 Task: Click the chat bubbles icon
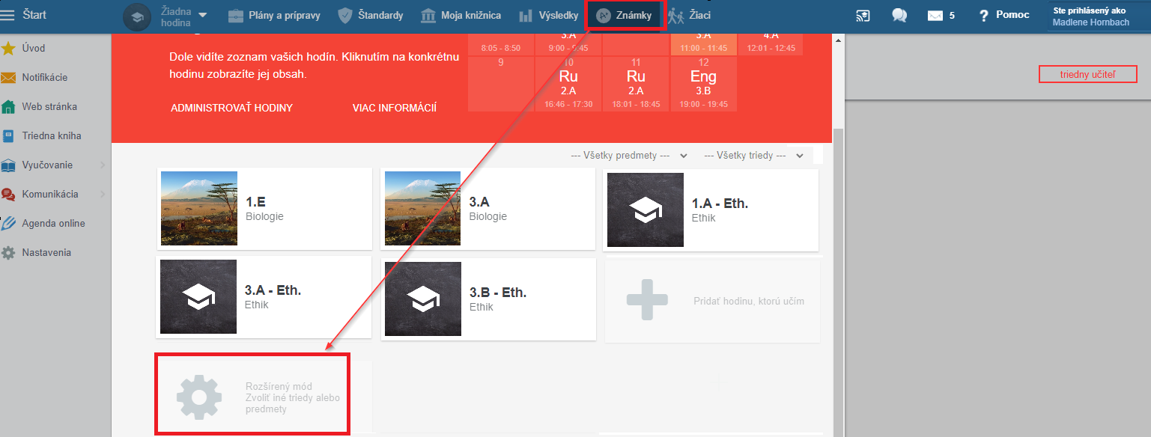click(x=899, y=16)
